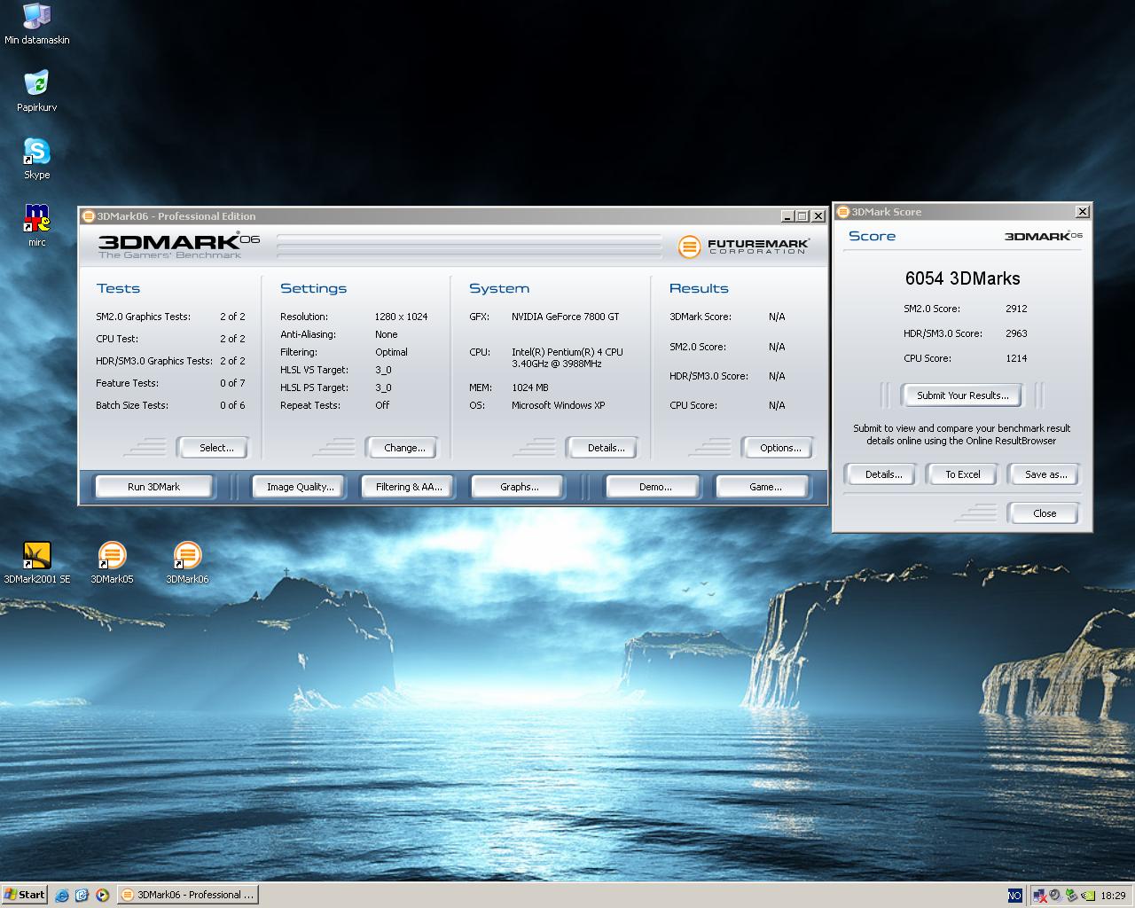Click the disconnected network tray icon
The image size is (1135, 908).
(1040, 896)
